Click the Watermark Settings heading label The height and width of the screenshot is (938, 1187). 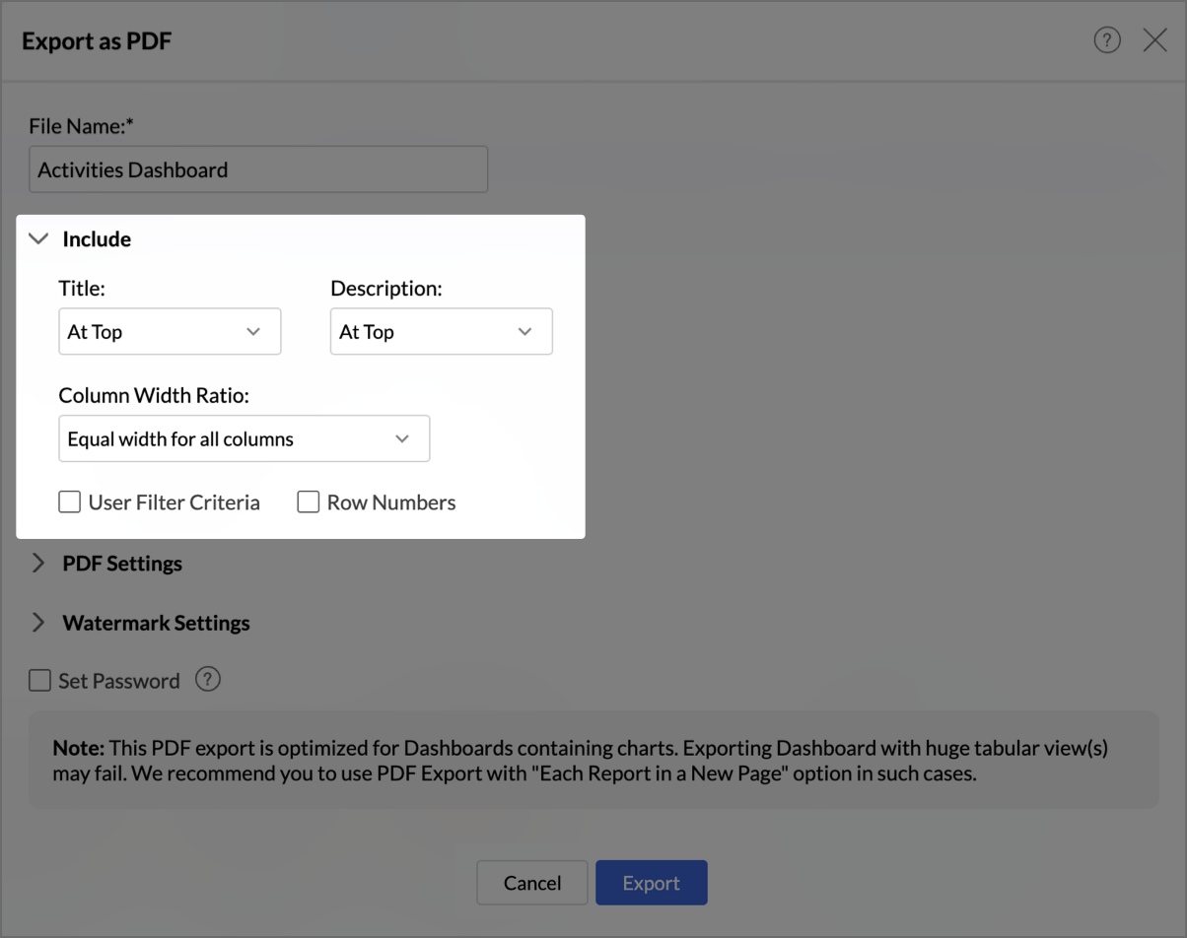tap(156, 624)
